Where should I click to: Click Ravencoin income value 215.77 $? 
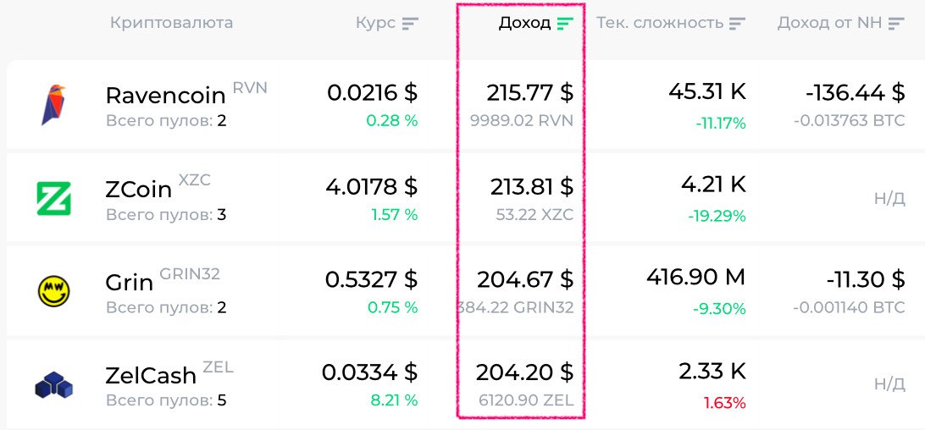(529, 92)
